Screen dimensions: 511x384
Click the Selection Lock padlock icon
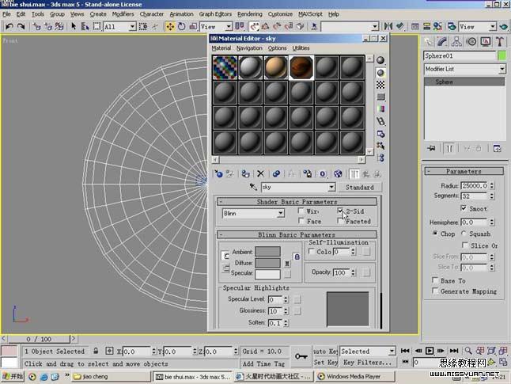click(96, 351)
